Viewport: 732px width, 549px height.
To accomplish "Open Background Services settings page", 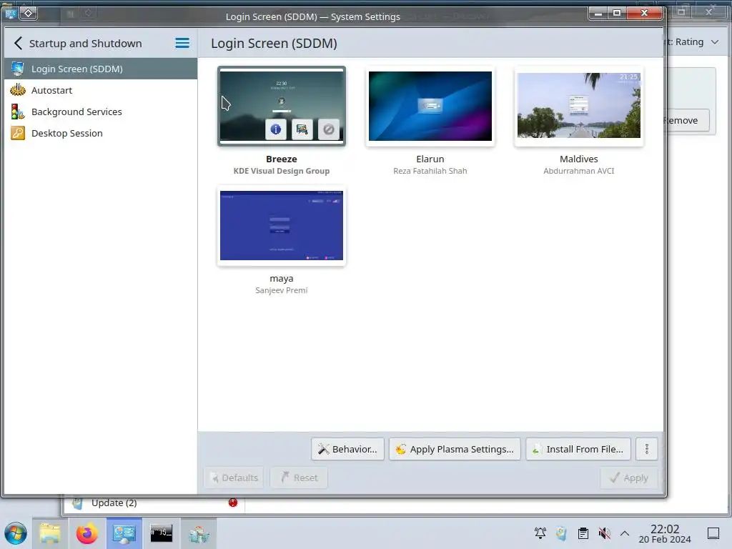I will coord(100,112).
